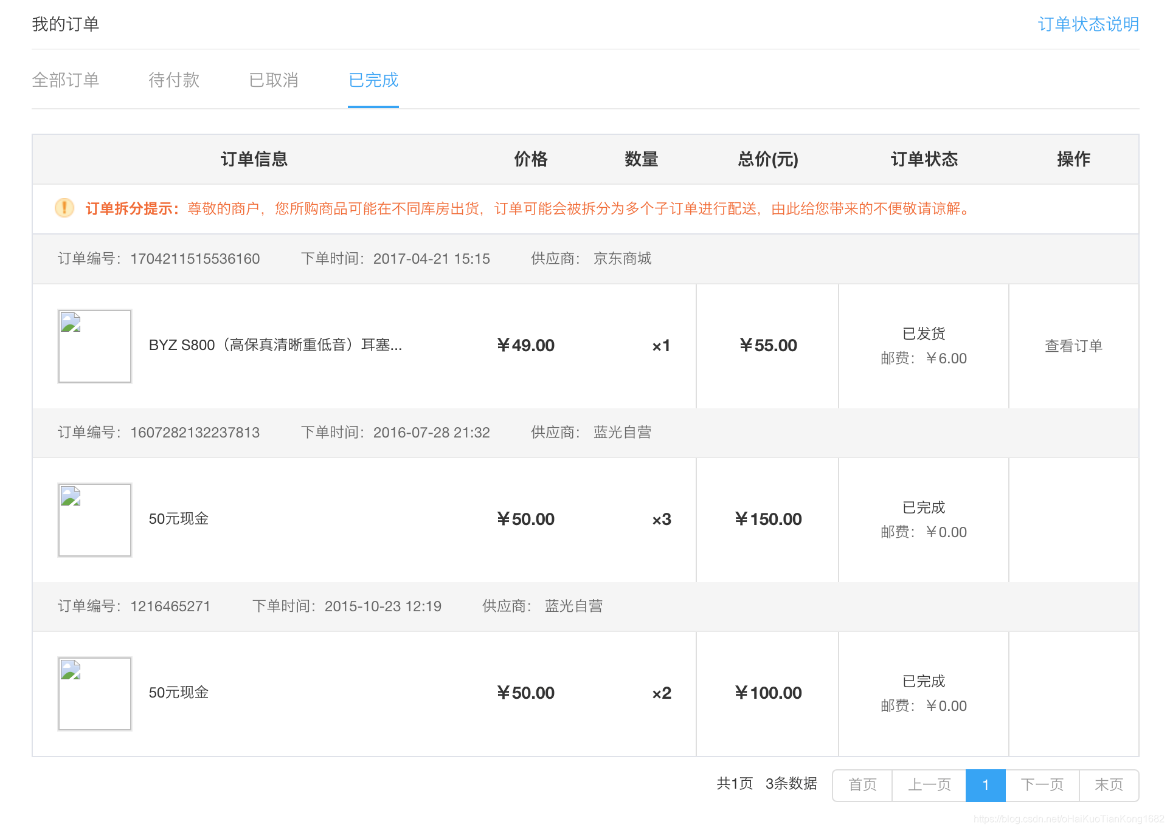Click order number 1216465271

[170, 606]
